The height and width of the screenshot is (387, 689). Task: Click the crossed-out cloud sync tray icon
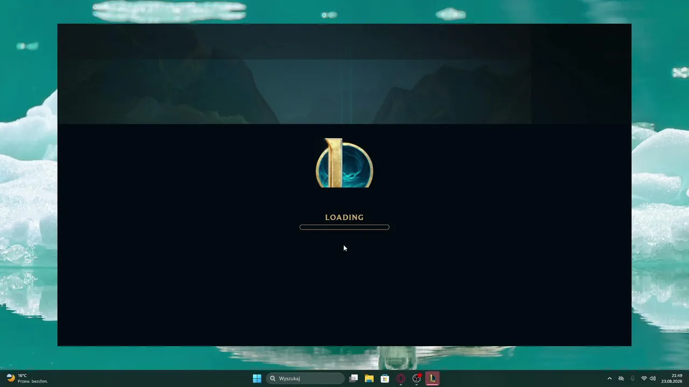coord(621,378)
